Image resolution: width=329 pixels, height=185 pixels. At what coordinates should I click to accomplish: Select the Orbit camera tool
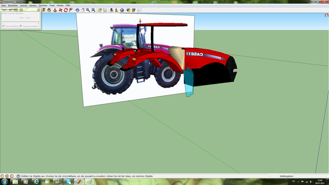77,10
